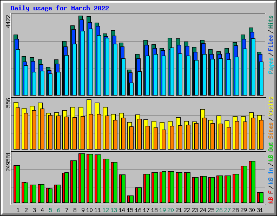Click the green kB out bar for day 9
This screenshot has width=277, height=216.
tap(83, 178)
